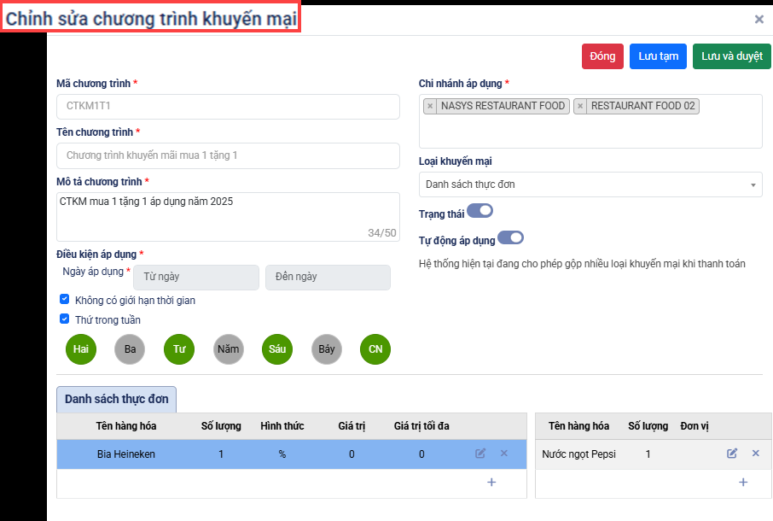The width and height of the screenshot is (773, 521).
Task: Click empty area of Chi nhánh áp dụng box
Action: coord(590,132)
